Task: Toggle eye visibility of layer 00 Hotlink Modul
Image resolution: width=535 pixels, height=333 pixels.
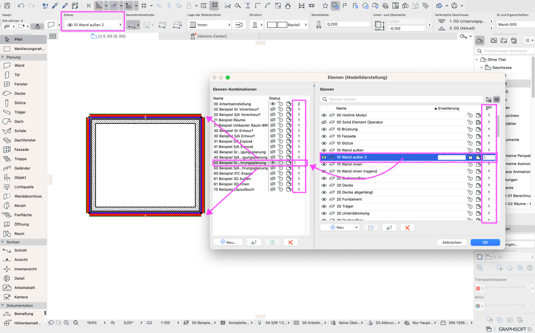Action: (x=324, y=115)
